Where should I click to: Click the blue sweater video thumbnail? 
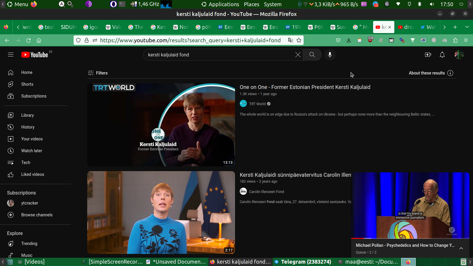(161, 213)
